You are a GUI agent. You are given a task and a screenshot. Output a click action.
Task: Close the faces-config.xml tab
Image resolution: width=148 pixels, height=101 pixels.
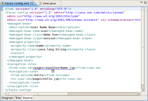coord(32,3)
